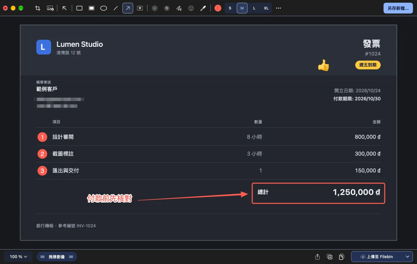417x264 pixels.
Task: Click the 另存新檔 button
Action: coord(398,8)
